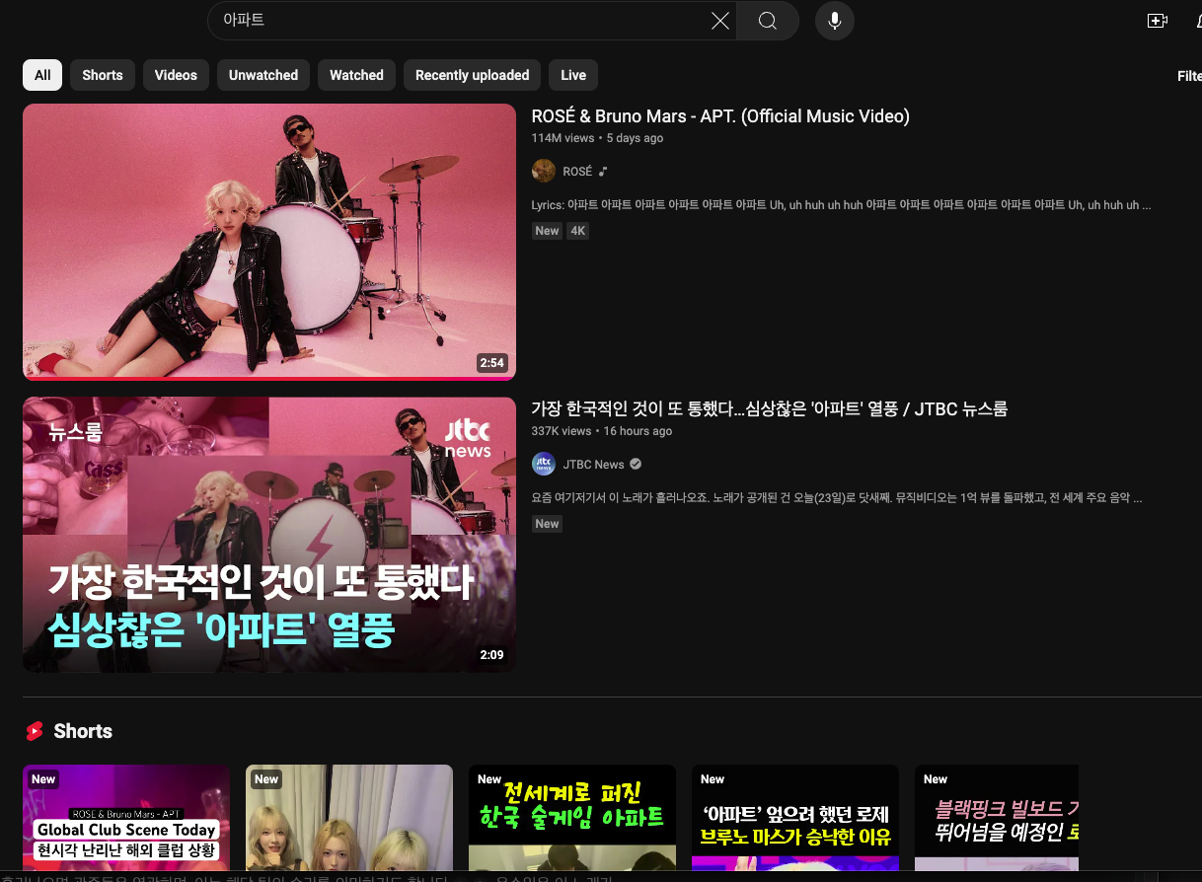Open the Create menu icon in the top bar
This screenshot has height=882, width=1202.
[1157, 20]
